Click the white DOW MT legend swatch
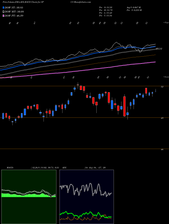The width and height of the screenshot is (169, 224). [4, 12]
